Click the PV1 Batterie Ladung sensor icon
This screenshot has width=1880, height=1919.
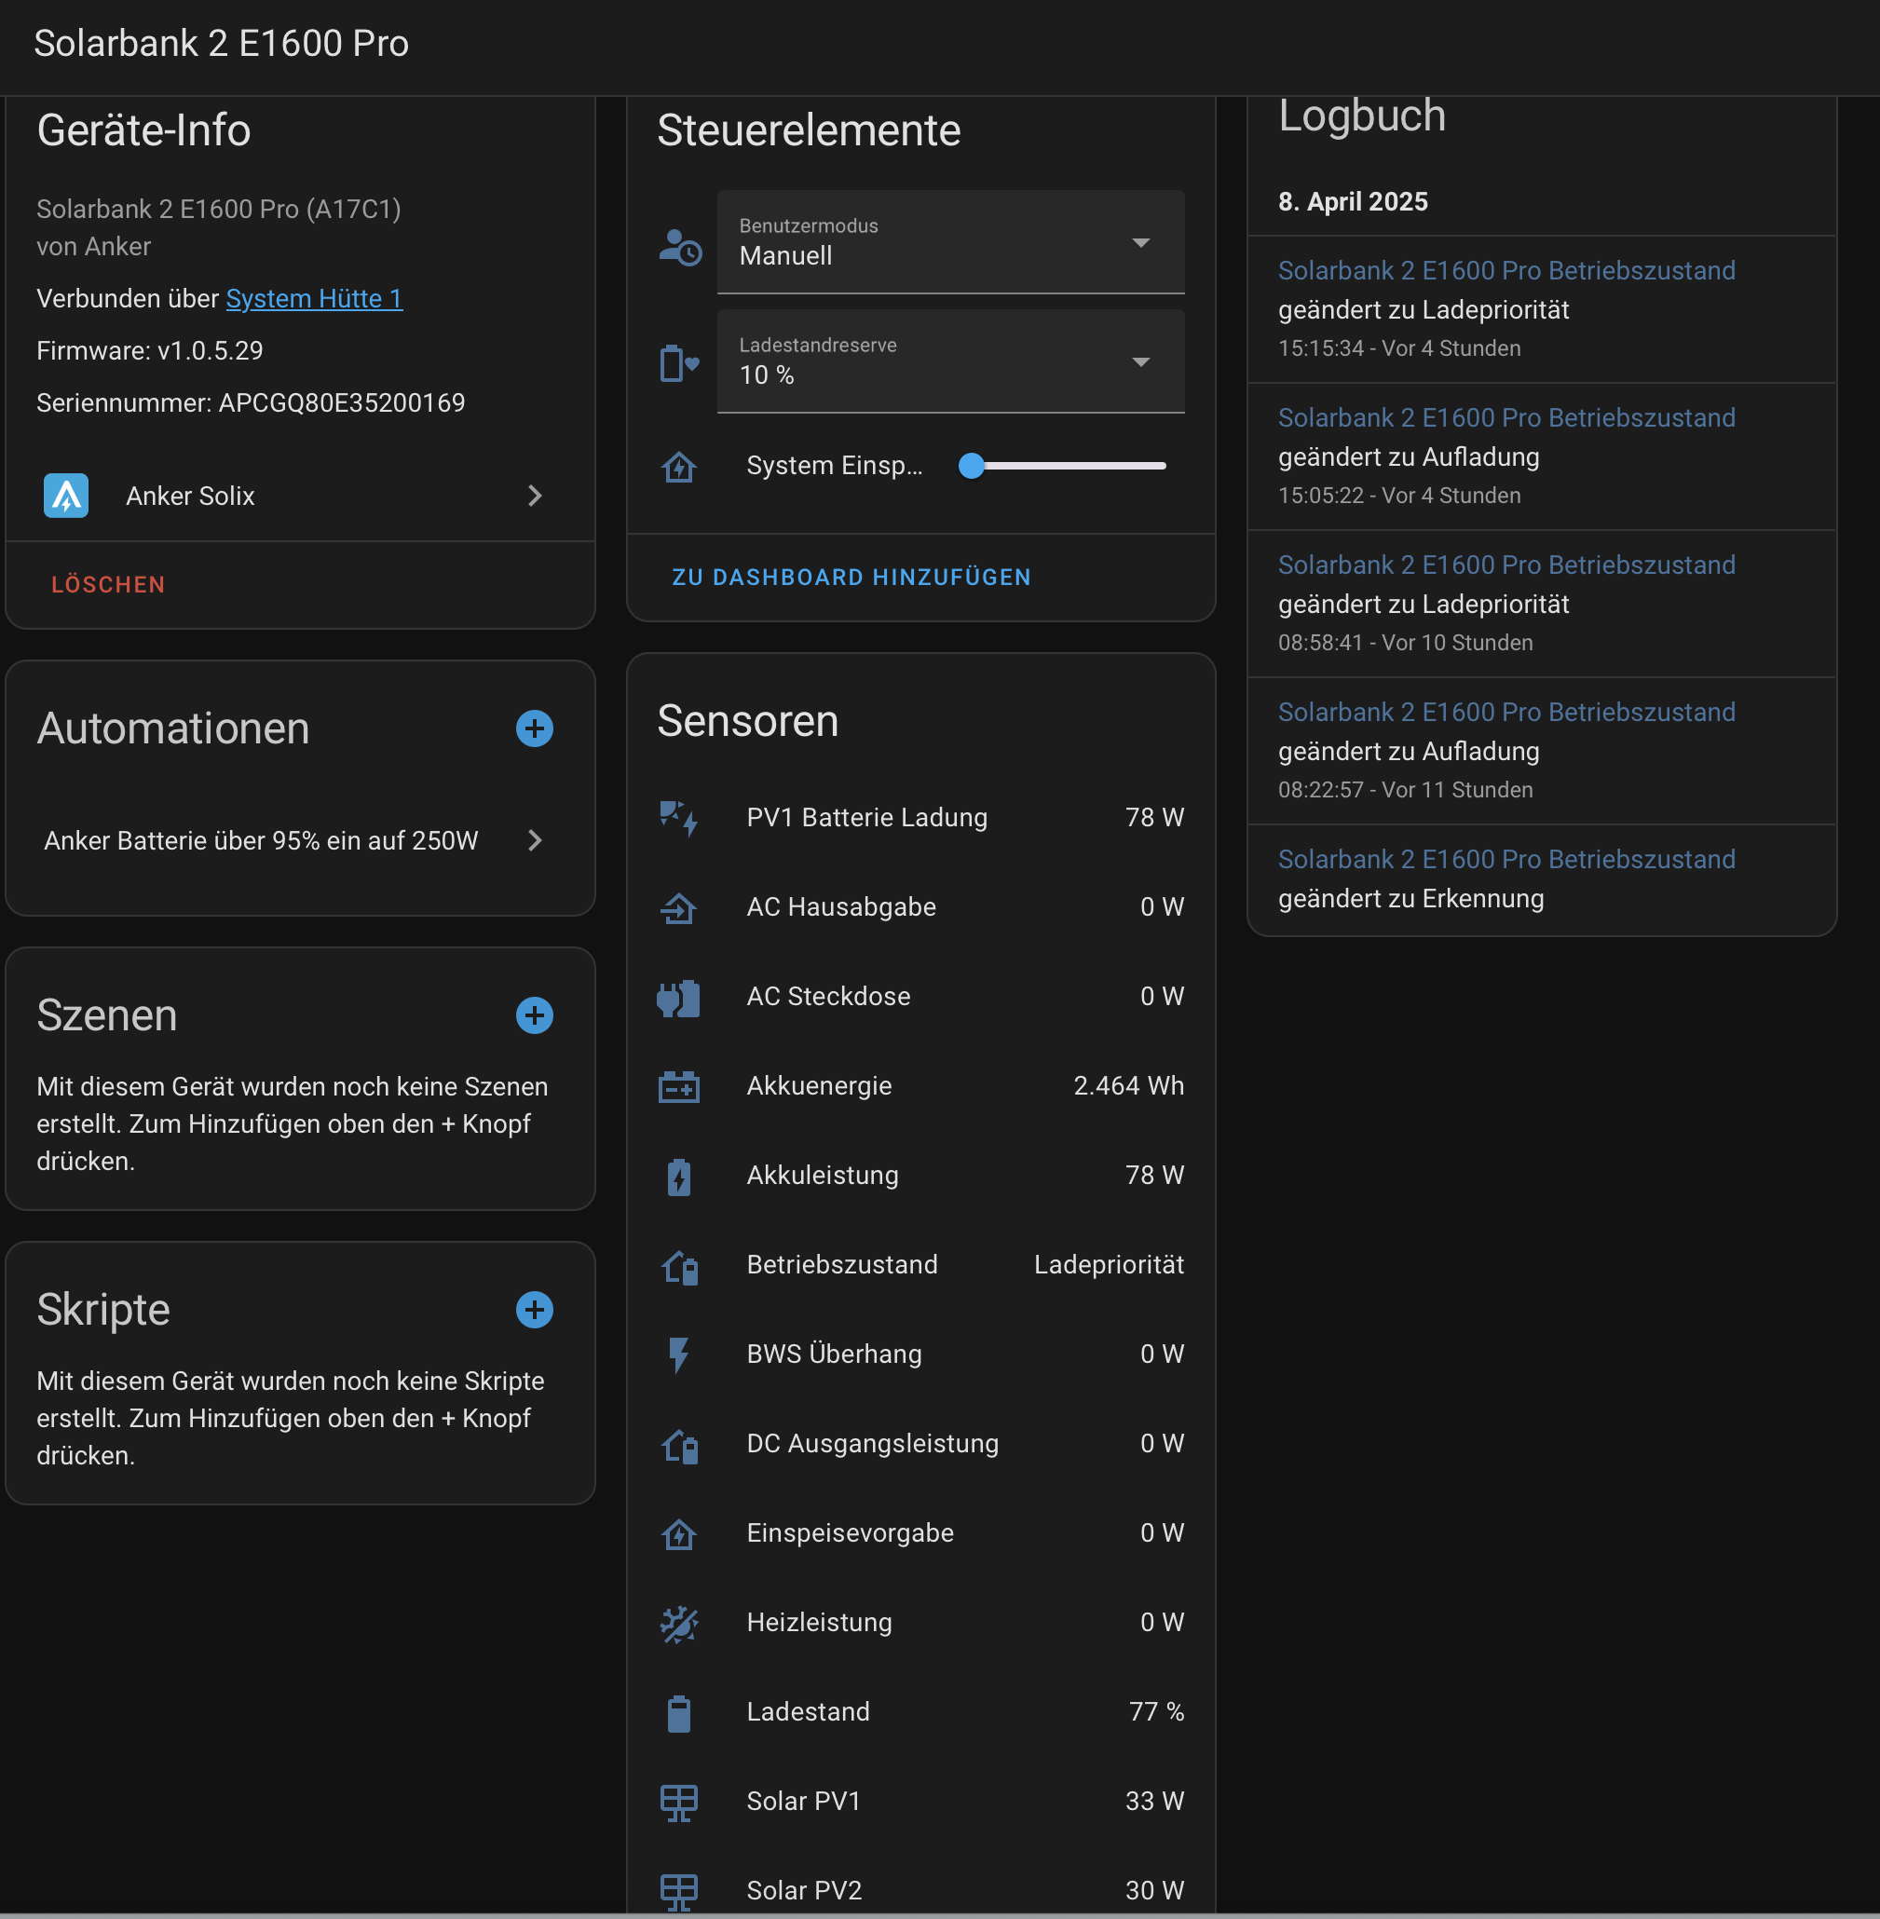tap(678, 817)
